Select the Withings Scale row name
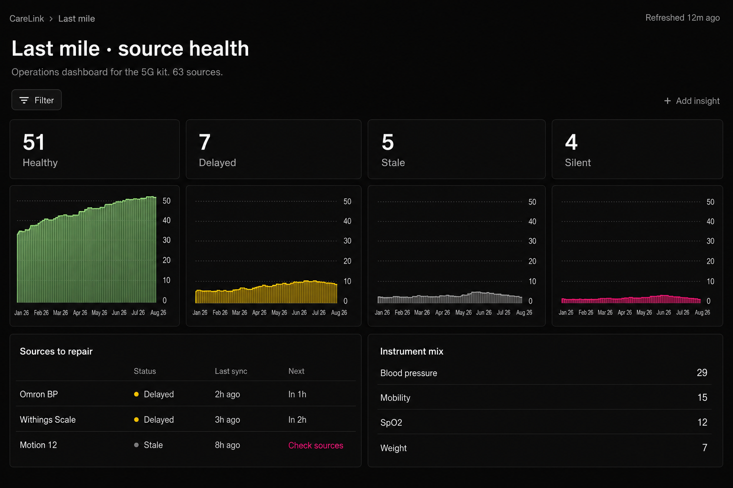733x488 pixels. (48, 419)
